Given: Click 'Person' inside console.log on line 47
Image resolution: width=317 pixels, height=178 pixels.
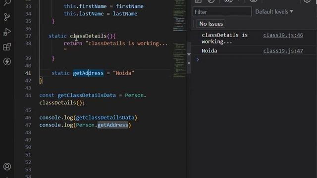Looking at the screenshot, I should point(85,125).
